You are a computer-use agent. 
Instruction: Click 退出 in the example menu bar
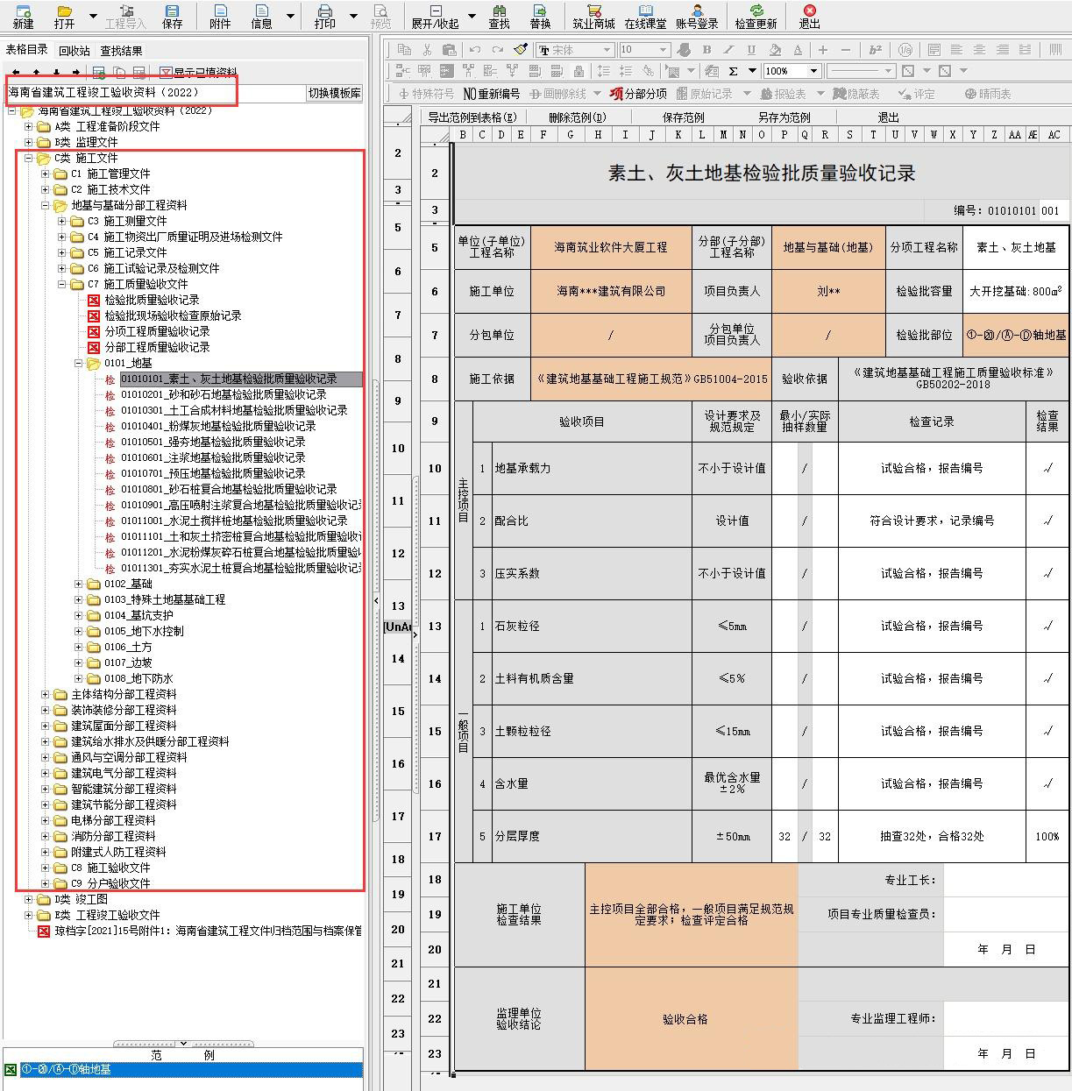tap(889, 117)
